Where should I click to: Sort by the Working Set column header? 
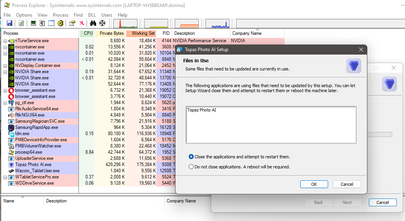click(x=143, y=33)
